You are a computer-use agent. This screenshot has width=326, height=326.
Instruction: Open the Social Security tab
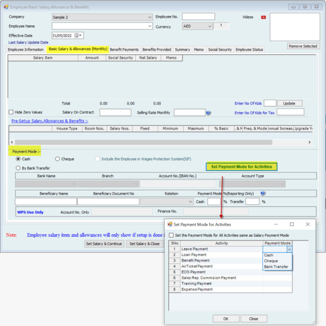click(219, 50)
